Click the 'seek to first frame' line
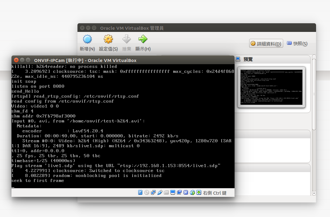Viewport: 330px width, 217px height. coord(38,181)
